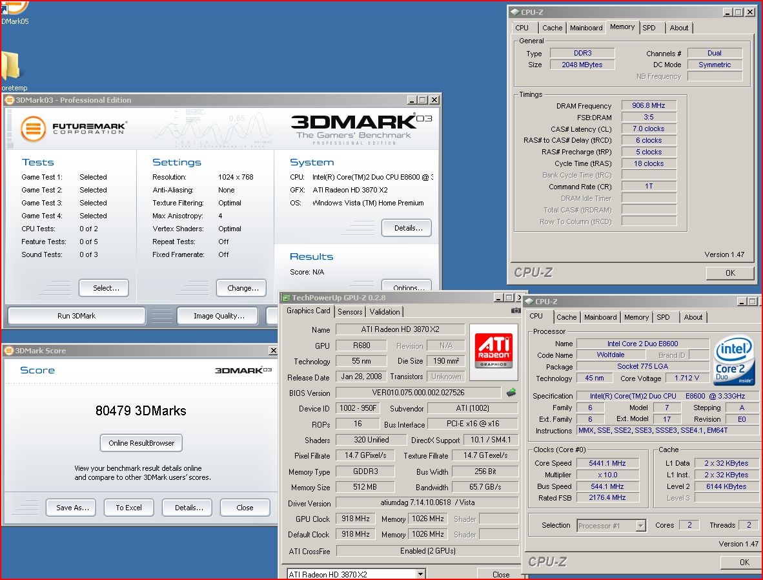Image resolution: width=763 pixels, height=580 pixels.
Task: Open the Cache tab in lower CPU-Z window
Action: coord(566,317)
